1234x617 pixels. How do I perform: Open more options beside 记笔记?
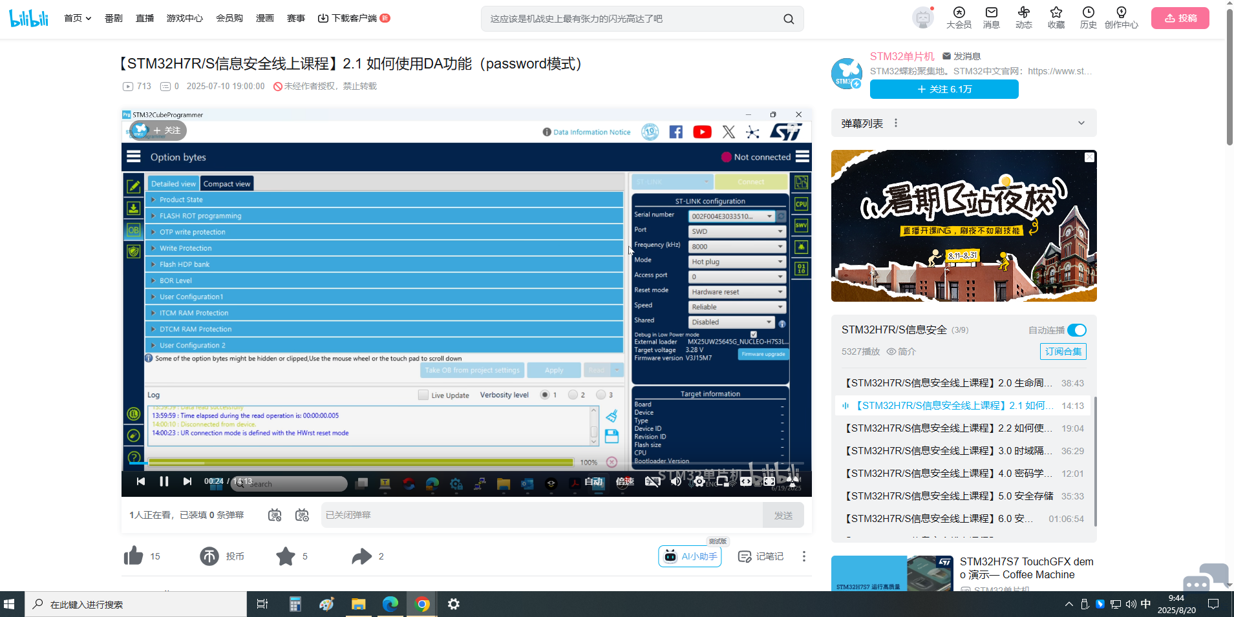point(804,556)
